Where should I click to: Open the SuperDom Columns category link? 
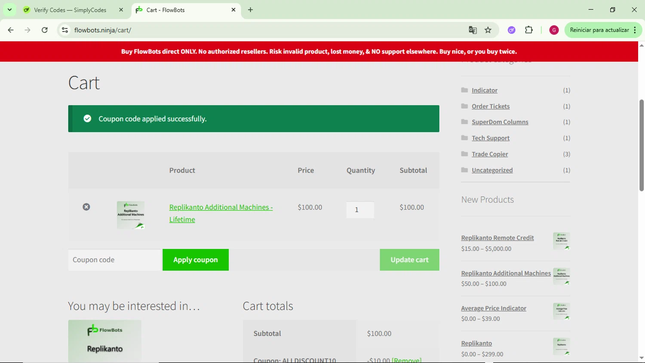click(500, 122)
